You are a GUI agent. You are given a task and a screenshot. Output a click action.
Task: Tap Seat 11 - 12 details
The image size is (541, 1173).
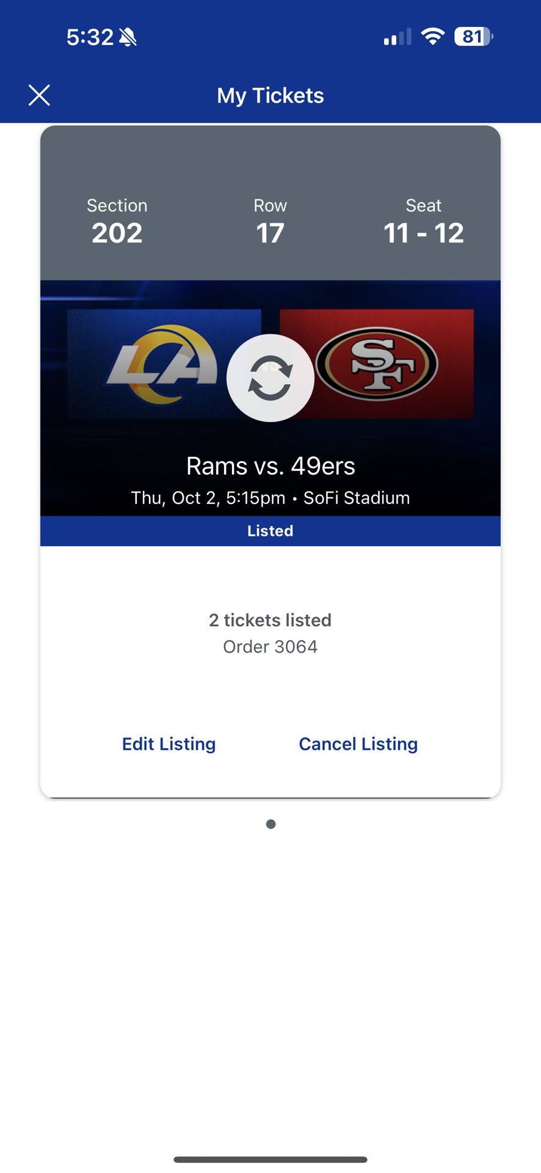423,222
